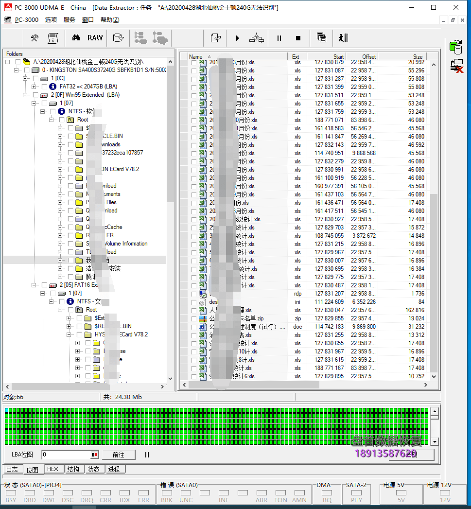Open the 选项 menu

coord(51,20)
